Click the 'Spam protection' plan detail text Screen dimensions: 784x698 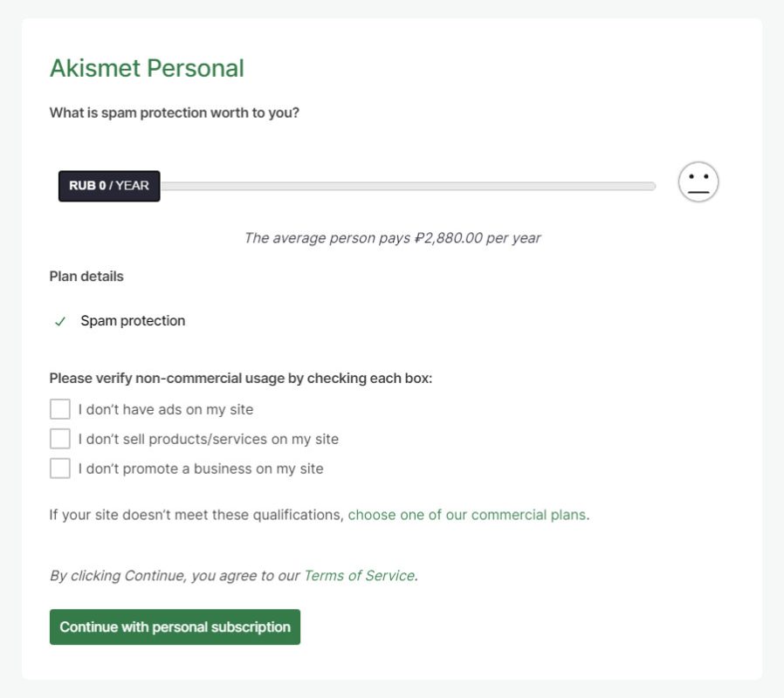tap(133, 321)
